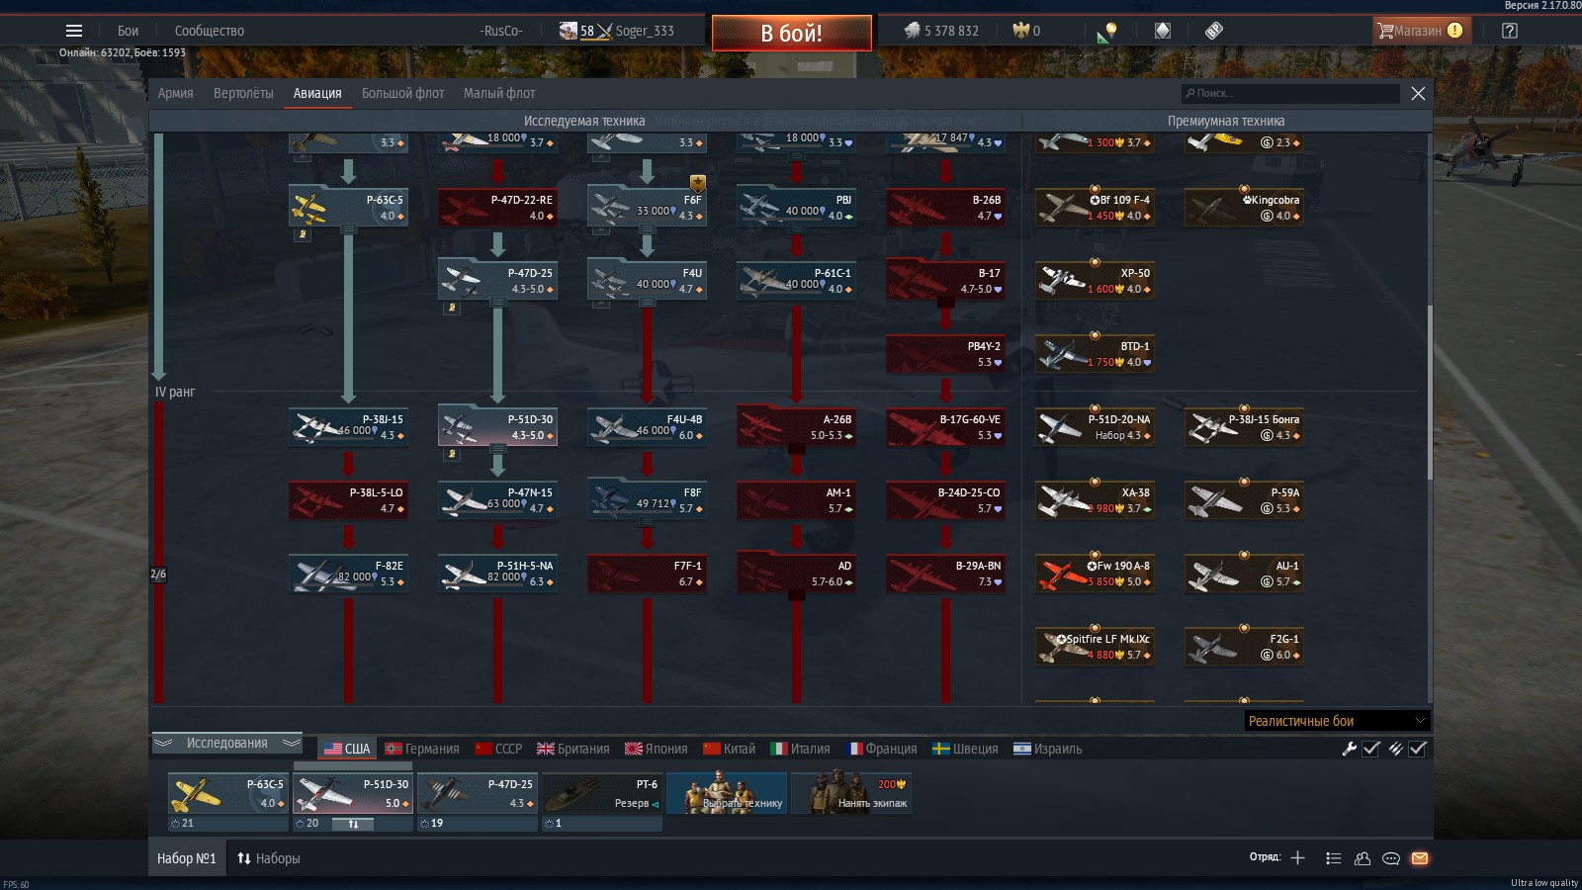
Task: Click the Soger_333 player name
Action: coord(645,31)
